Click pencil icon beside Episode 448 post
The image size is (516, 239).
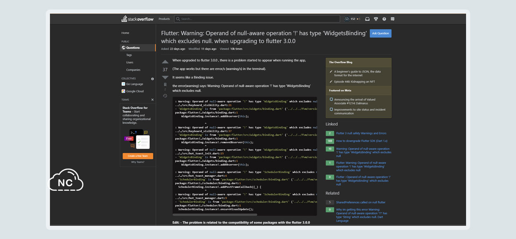331,82
